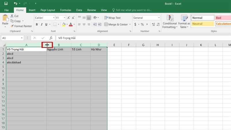The height and width of the screenshot is (130, 231).
Task: Apply the Normal cell style
Action: click(x=203, y=18)
